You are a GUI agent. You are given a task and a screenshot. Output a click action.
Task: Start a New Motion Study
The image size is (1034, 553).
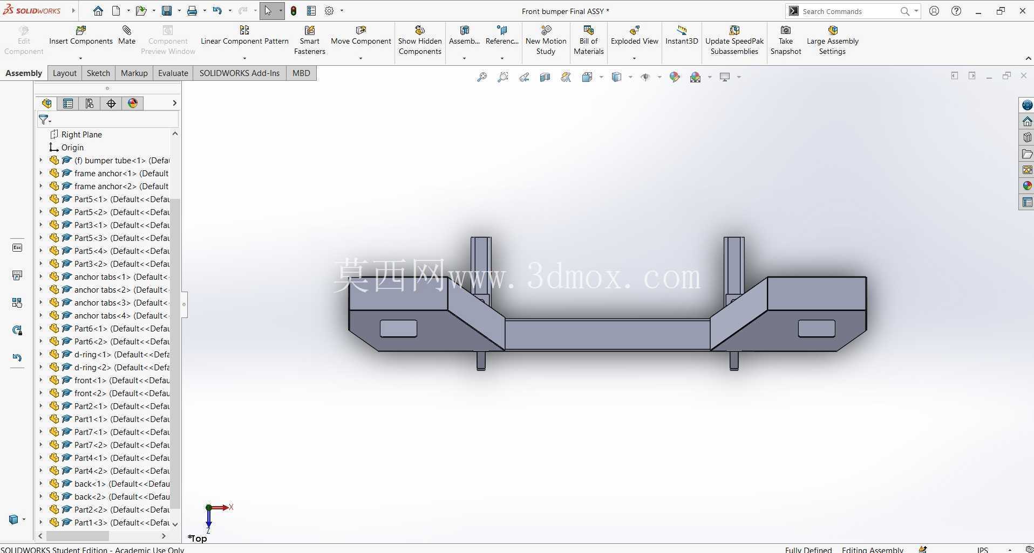click(546, 40)
